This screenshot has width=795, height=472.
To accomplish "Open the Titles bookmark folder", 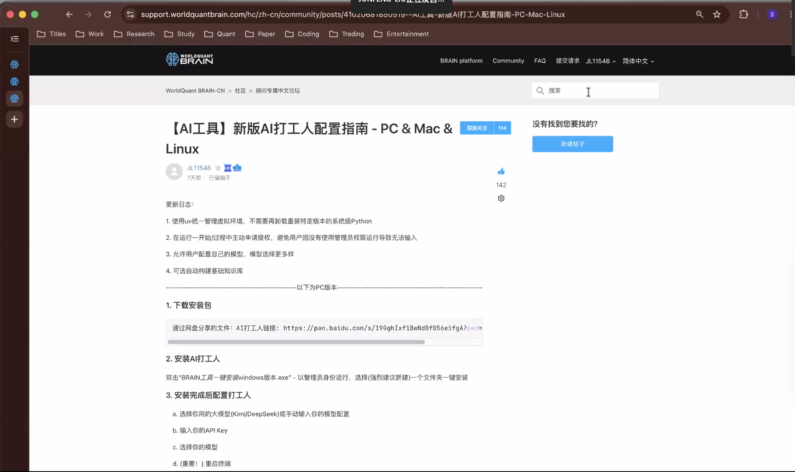I will click(x=51, y=34).
